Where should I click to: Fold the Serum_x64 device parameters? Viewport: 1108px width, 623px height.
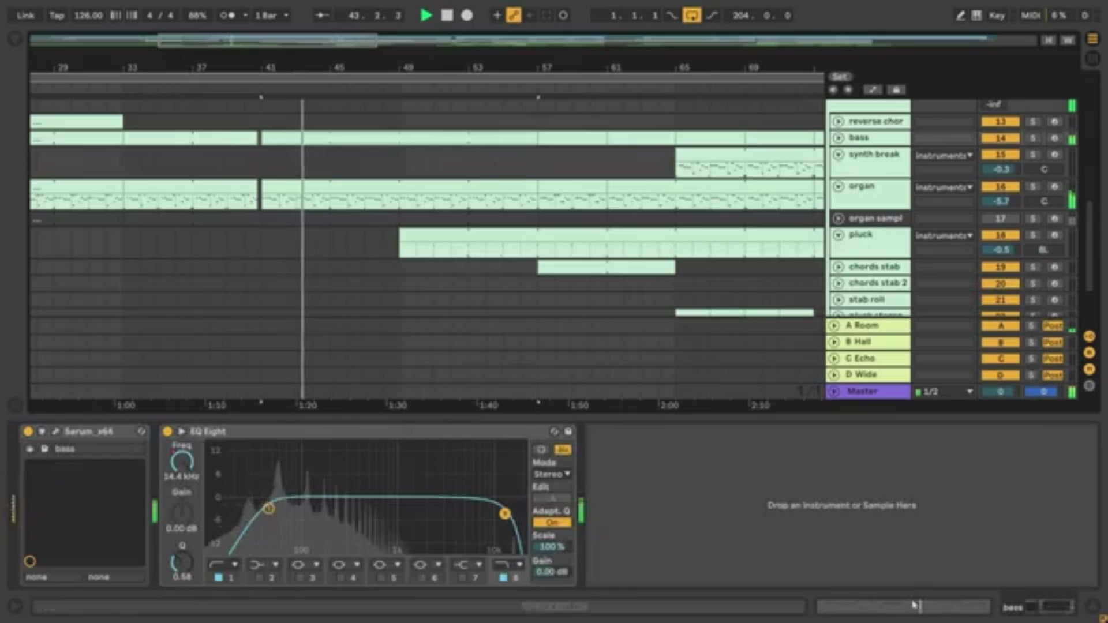pos(42,431)
